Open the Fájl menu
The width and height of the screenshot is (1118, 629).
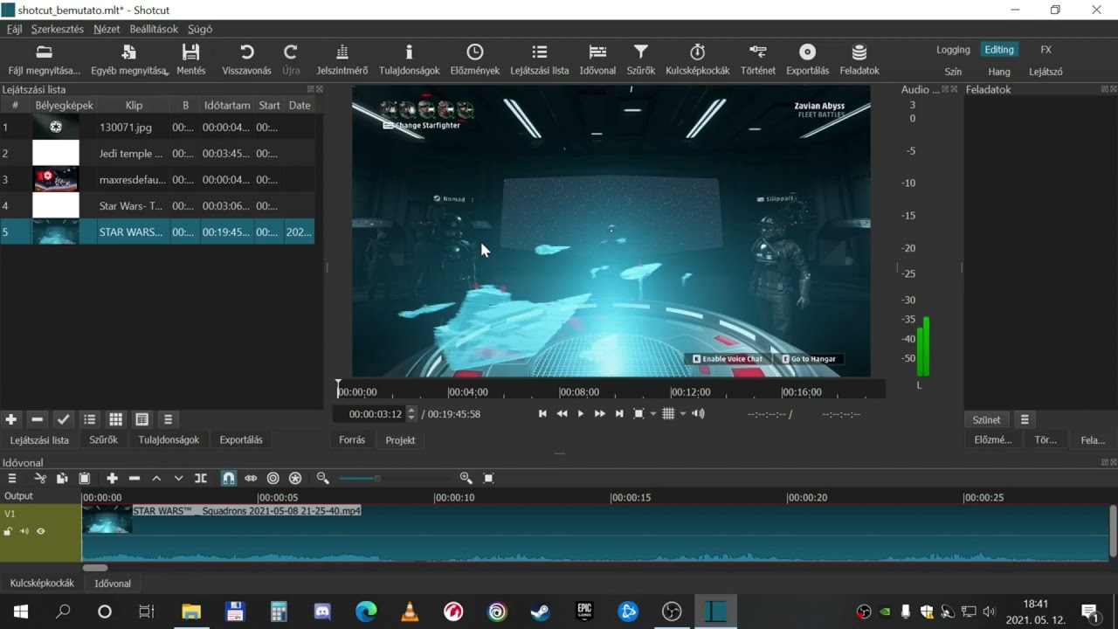coord(14,29)
